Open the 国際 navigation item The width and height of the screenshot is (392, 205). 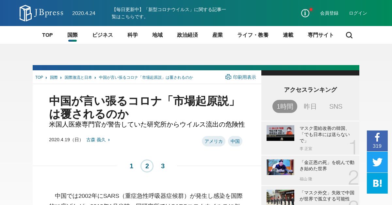tap(73, 35)
